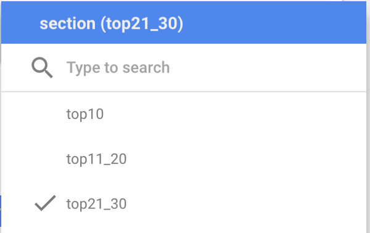Viewport: 370px width, 233px height.
Task: Deselect the checked top21_30 option
Action: click(184, 204)
